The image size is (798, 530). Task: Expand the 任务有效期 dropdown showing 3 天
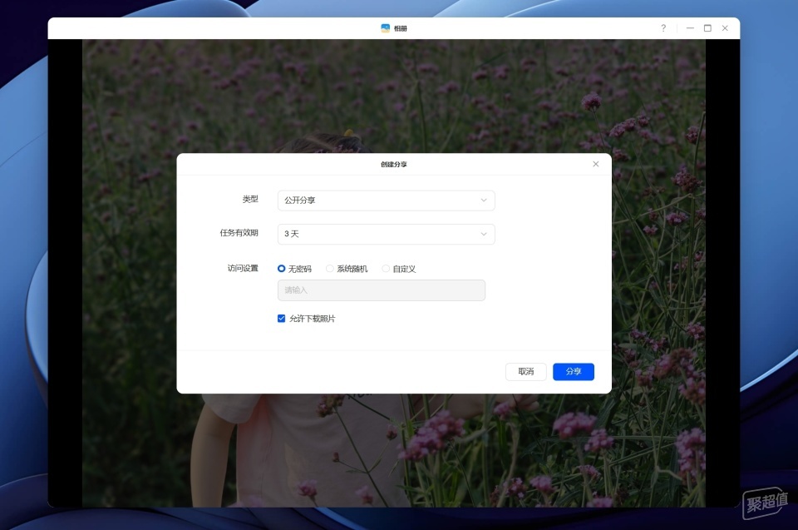(387, 234)
